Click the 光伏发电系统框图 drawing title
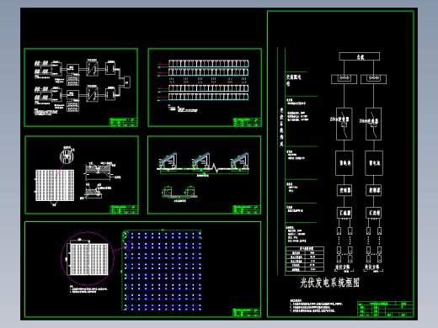 (x=329, y=283)
